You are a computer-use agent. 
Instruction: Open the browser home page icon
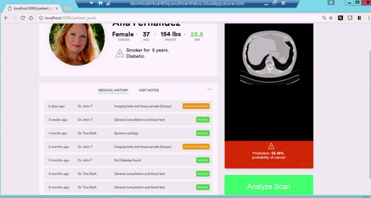[31, 18]
